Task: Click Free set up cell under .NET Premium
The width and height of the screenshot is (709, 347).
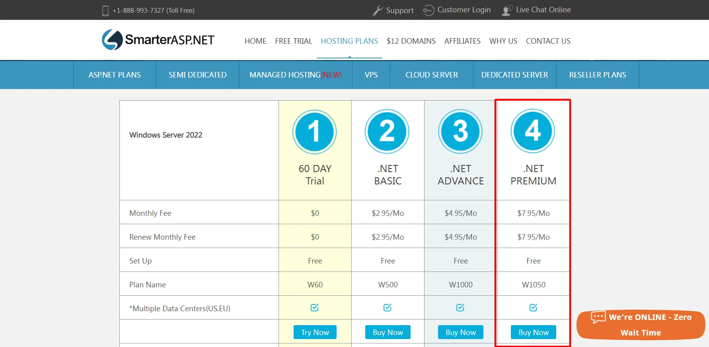Action: tap(534, 261)
